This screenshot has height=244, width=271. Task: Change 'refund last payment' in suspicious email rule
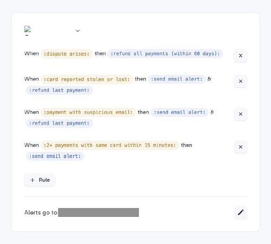[x=59, y=123]
